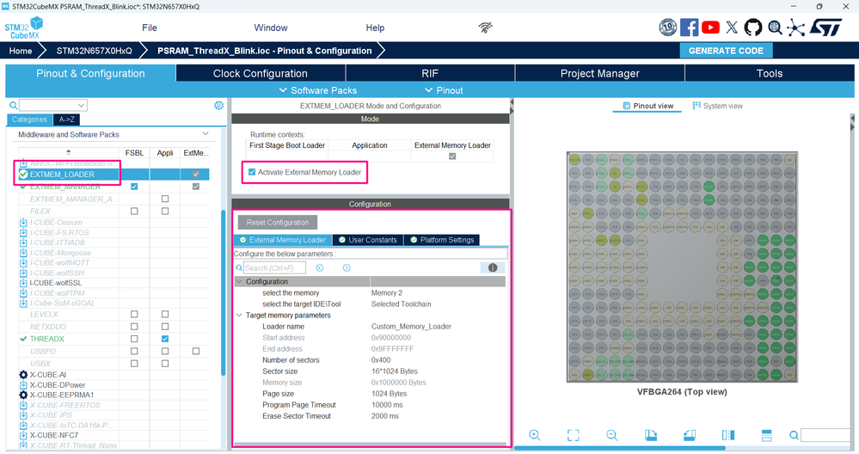Viewport: 859px width, 454px height.
Task: Switch to Clock Configuration tab
Action: (x=261, y=73)
